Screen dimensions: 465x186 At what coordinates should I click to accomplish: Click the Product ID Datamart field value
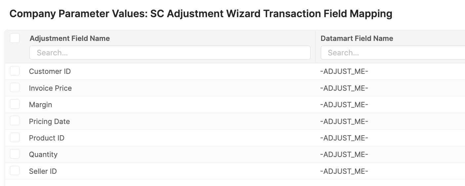coord(344,138)
